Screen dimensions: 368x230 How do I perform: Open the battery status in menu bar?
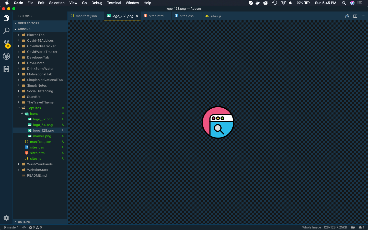(x=303, y=3)
